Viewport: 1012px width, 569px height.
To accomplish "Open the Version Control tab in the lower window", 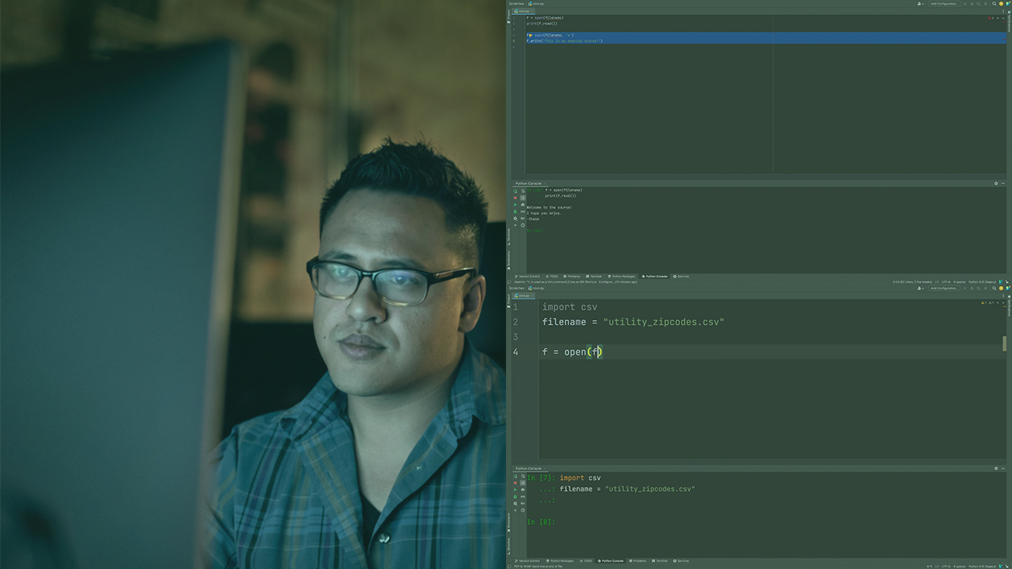I will tap(527, 561).
